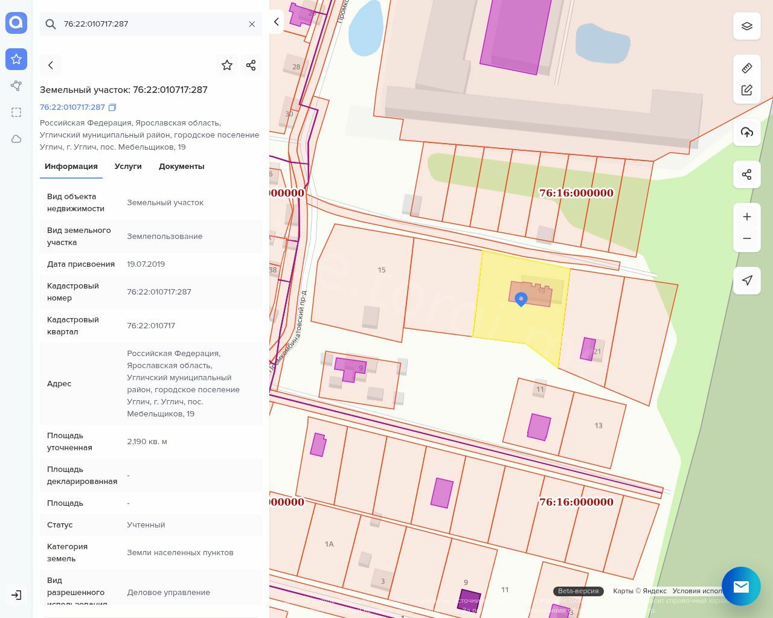This screenshot has height=618, width=773.
Task: Open the mail feedback chat button
Action: (x=741, y=586)
